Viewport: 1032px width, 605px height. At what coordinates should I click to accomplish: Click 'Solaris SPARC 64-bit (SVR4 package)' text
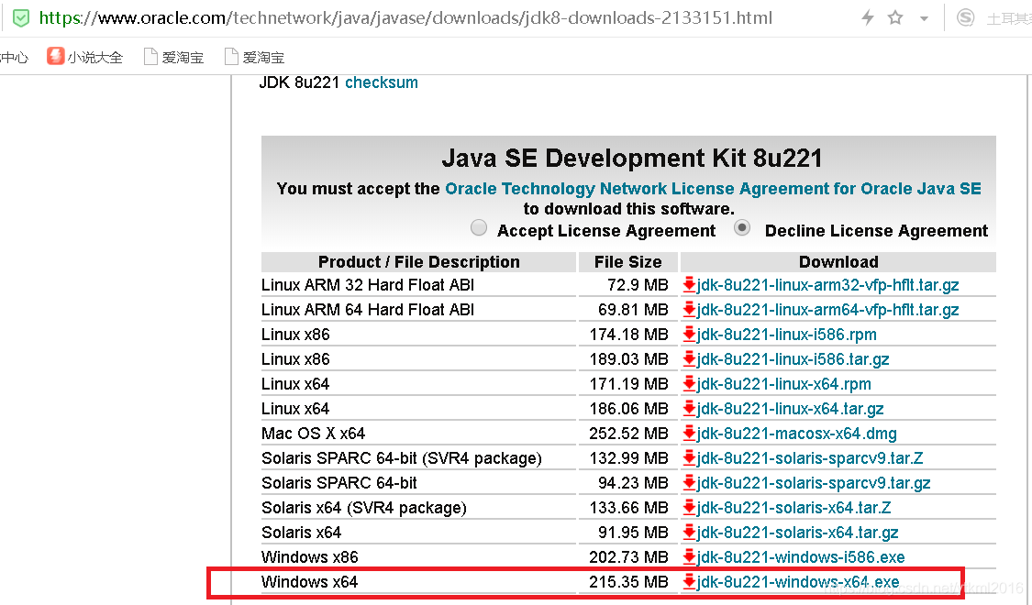coord(402,458)
